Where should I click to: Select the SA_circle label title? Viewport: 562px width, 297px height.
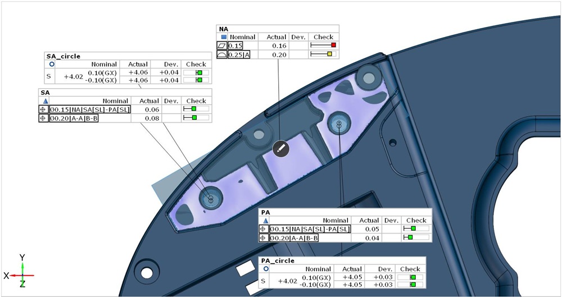pyautogui.click(x=62, y=56)
